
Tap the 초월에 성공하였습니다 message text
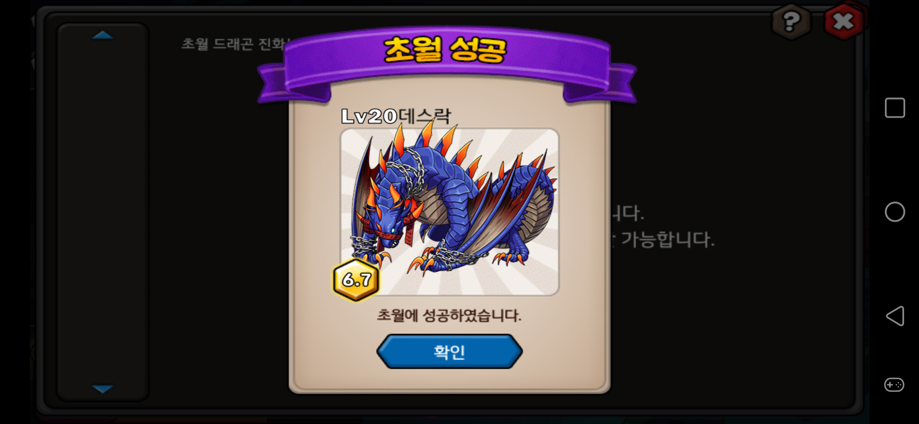[x=449, y=315]
